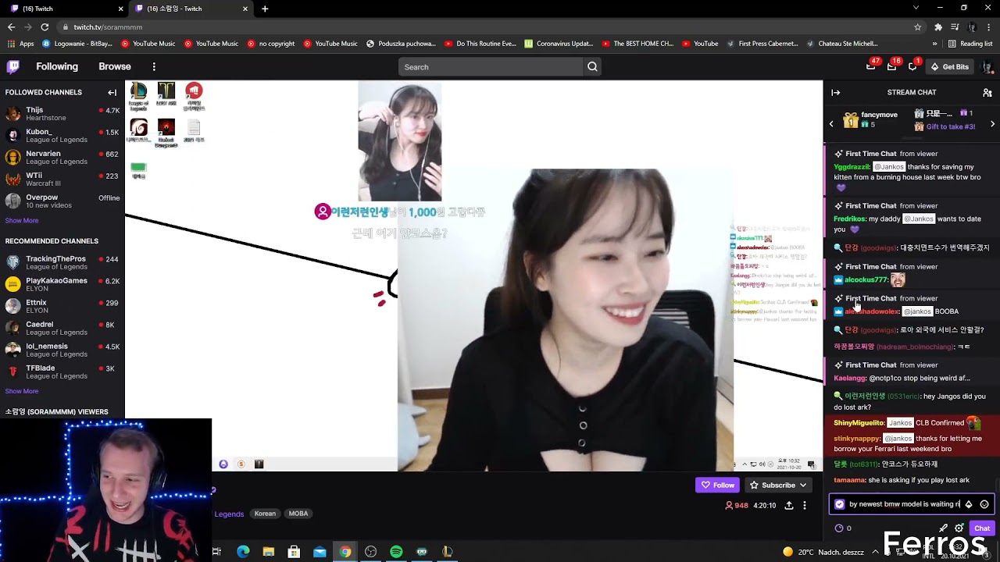Open Kubon_ channel in followed list
Viewport: 1000px width, 562px height.
tap(62, 136)
